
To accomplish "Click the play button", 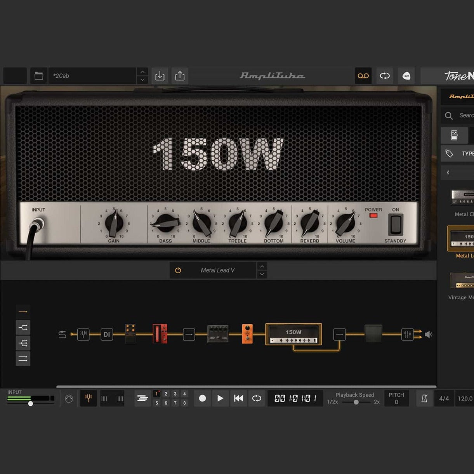I will click(x=220, y=398).
